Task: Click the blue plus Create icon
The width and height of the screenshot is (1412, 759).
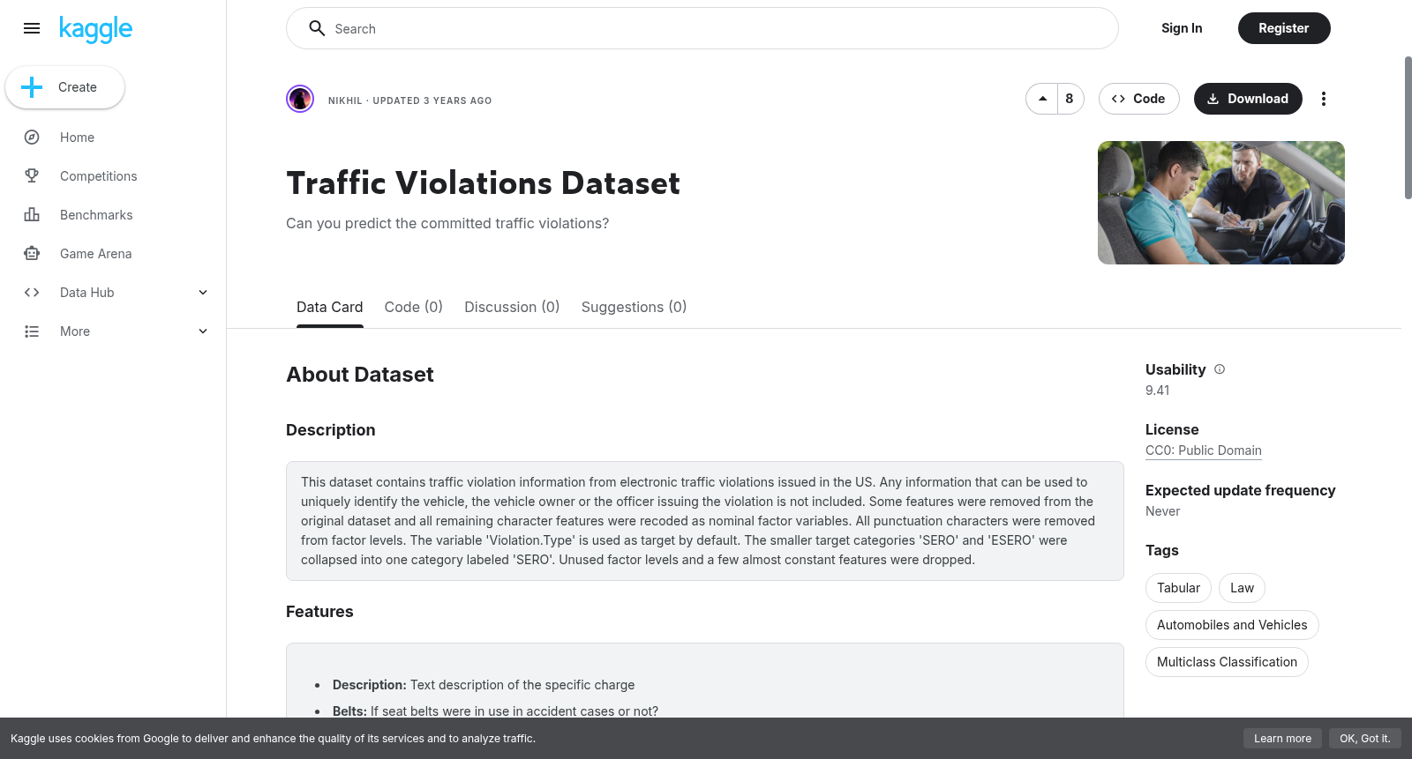Action: pos(32,87)
